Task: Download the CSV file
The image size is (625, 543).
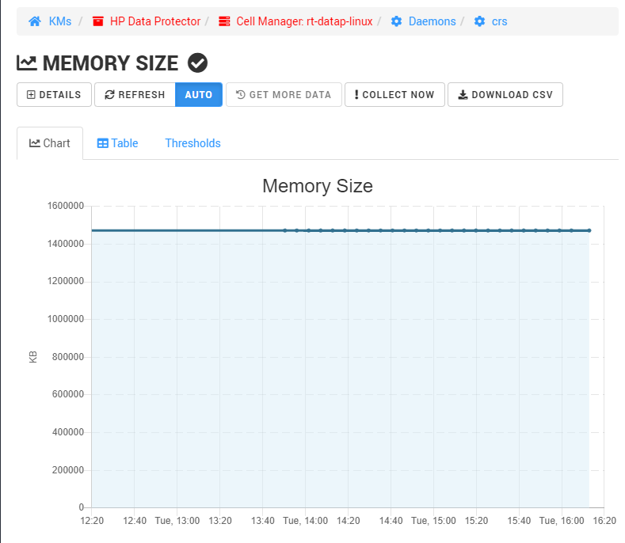Action: [505, 95]
